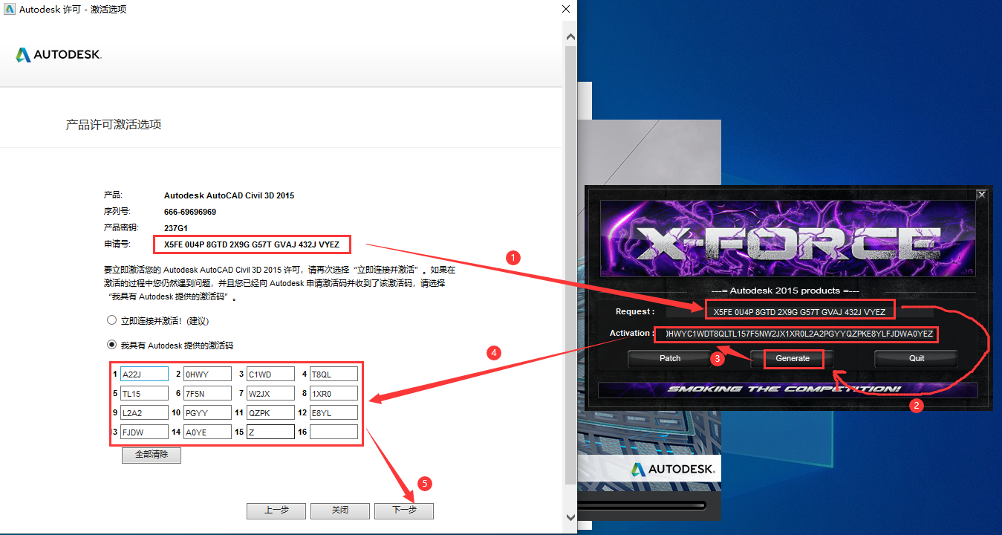The width and height of the screenshot is (1002, 535).
Task: Click activation code field 7 containing W2JX
Action: (270, 393)
